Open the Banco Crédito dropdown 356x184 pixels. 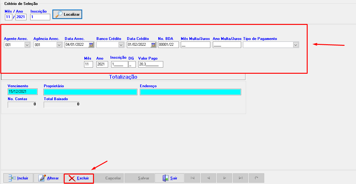[121, 45]
